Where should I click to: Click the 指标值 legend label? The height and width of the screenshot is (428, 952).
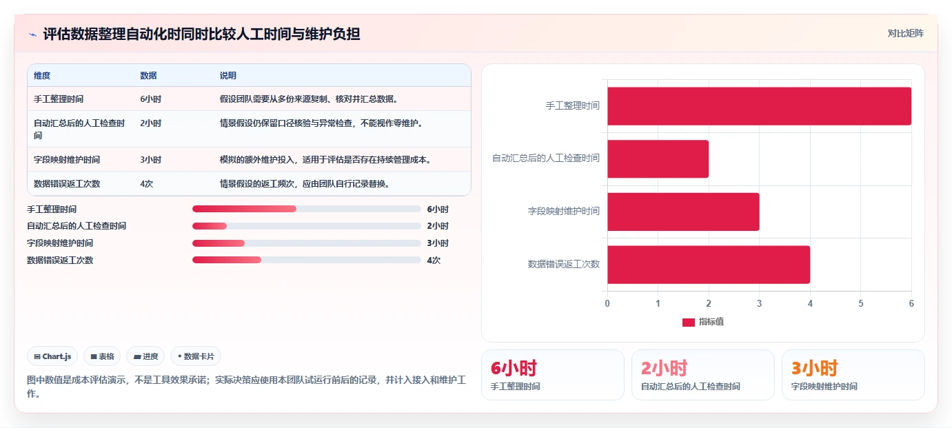[x=711, y=322]
